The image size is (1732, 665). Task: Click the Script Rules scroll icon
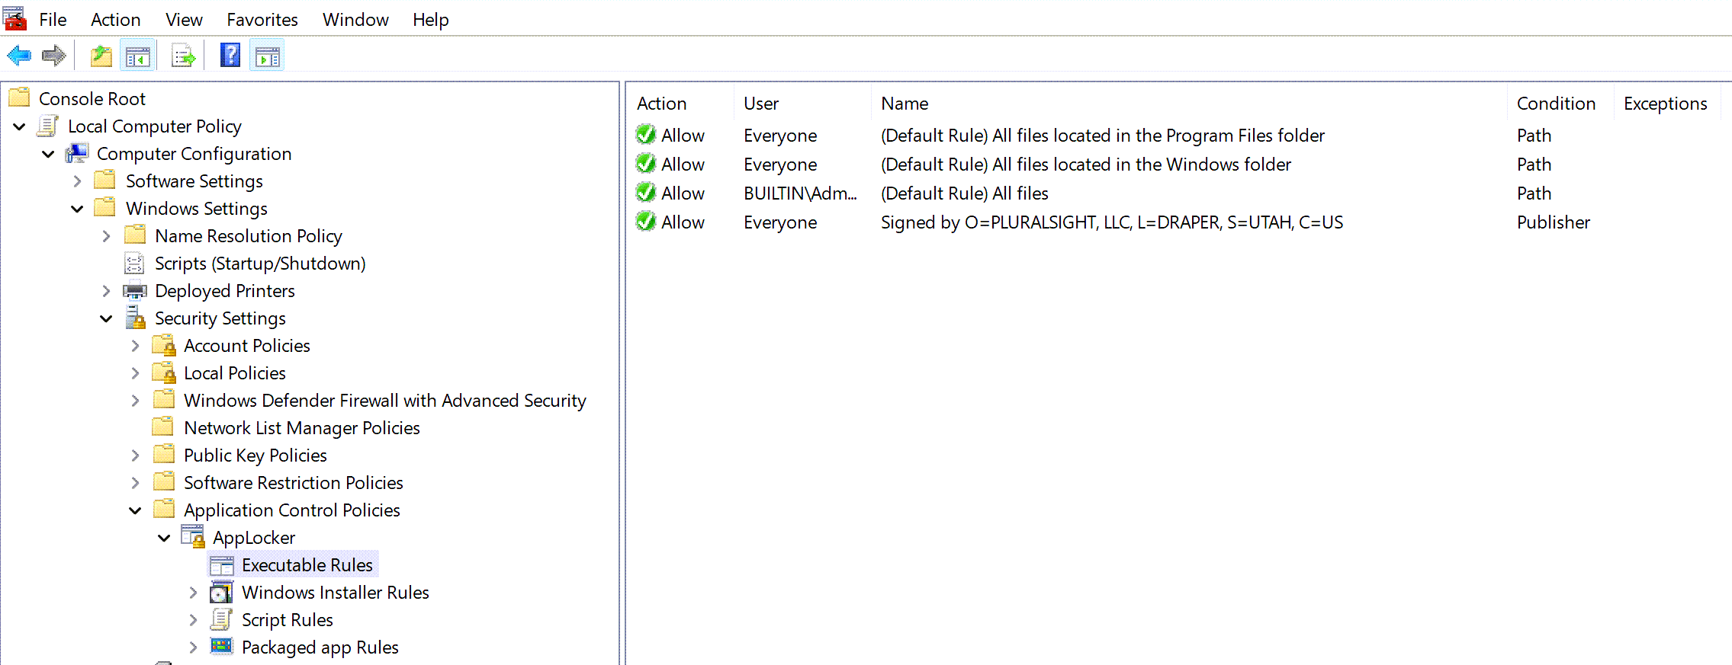click(x=221, y=619)
